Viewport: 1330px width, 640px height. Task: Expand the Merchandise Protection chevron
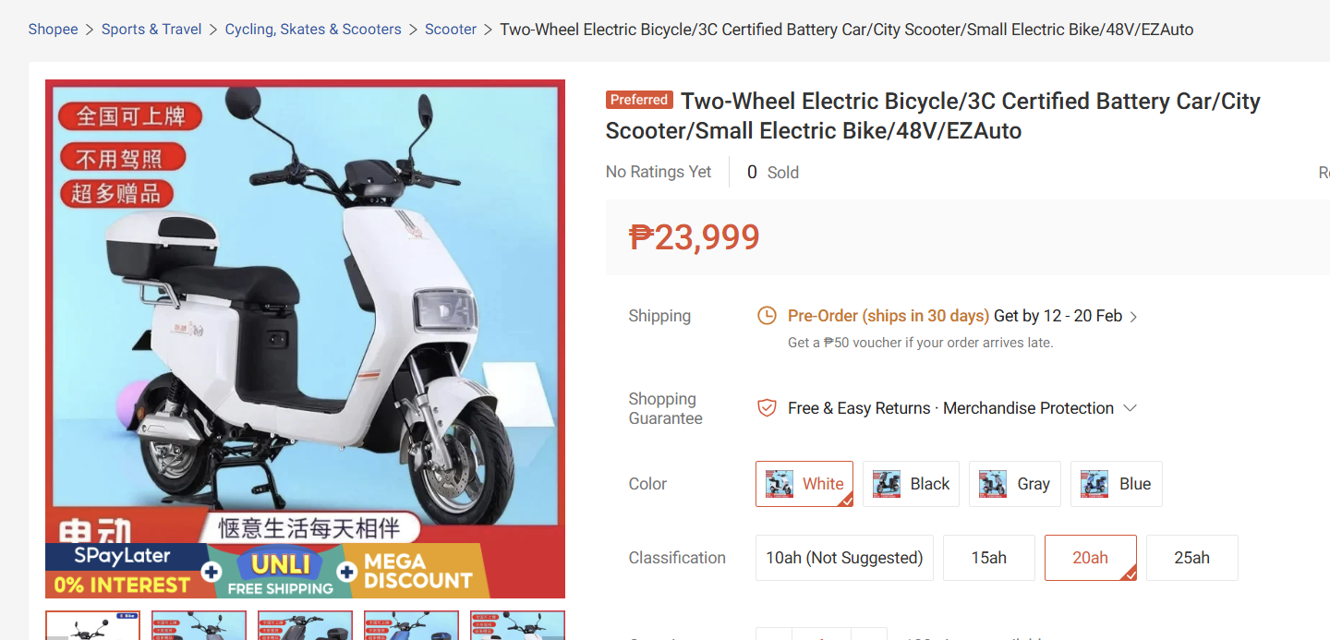(1130, 408)
